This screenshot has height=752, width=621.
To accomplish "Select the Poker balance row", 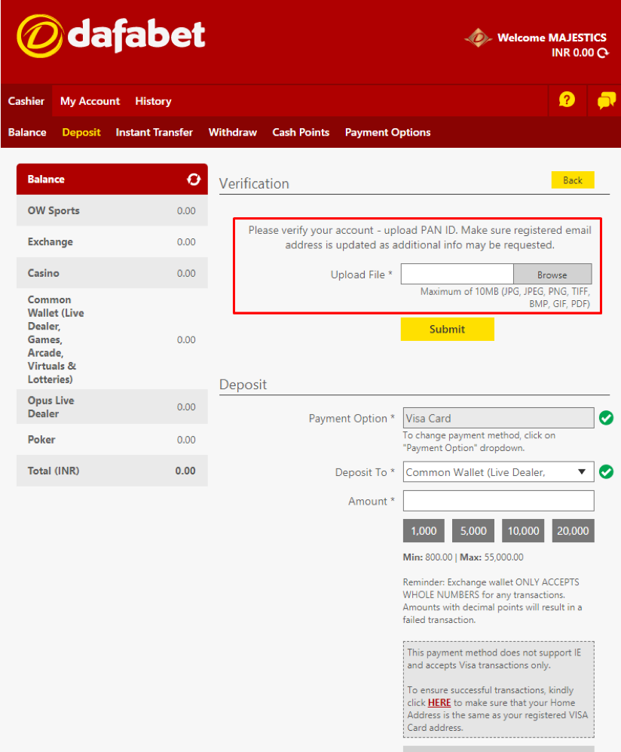I will point(112,439).
